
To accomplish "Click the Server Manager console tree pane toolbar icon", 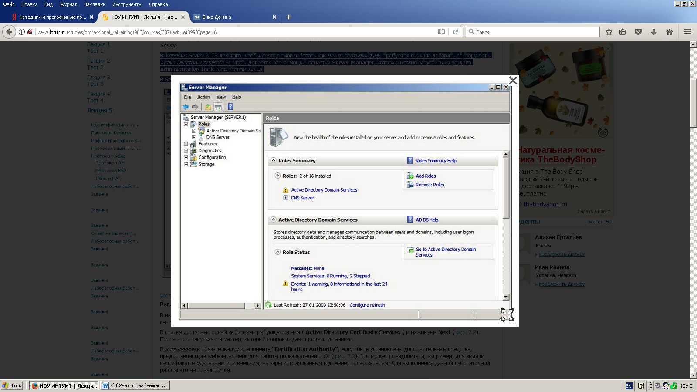I will (218, 107).
